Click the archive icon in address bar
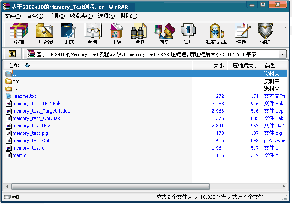This screenshot has height=204, width=292. tap(31, 54)
